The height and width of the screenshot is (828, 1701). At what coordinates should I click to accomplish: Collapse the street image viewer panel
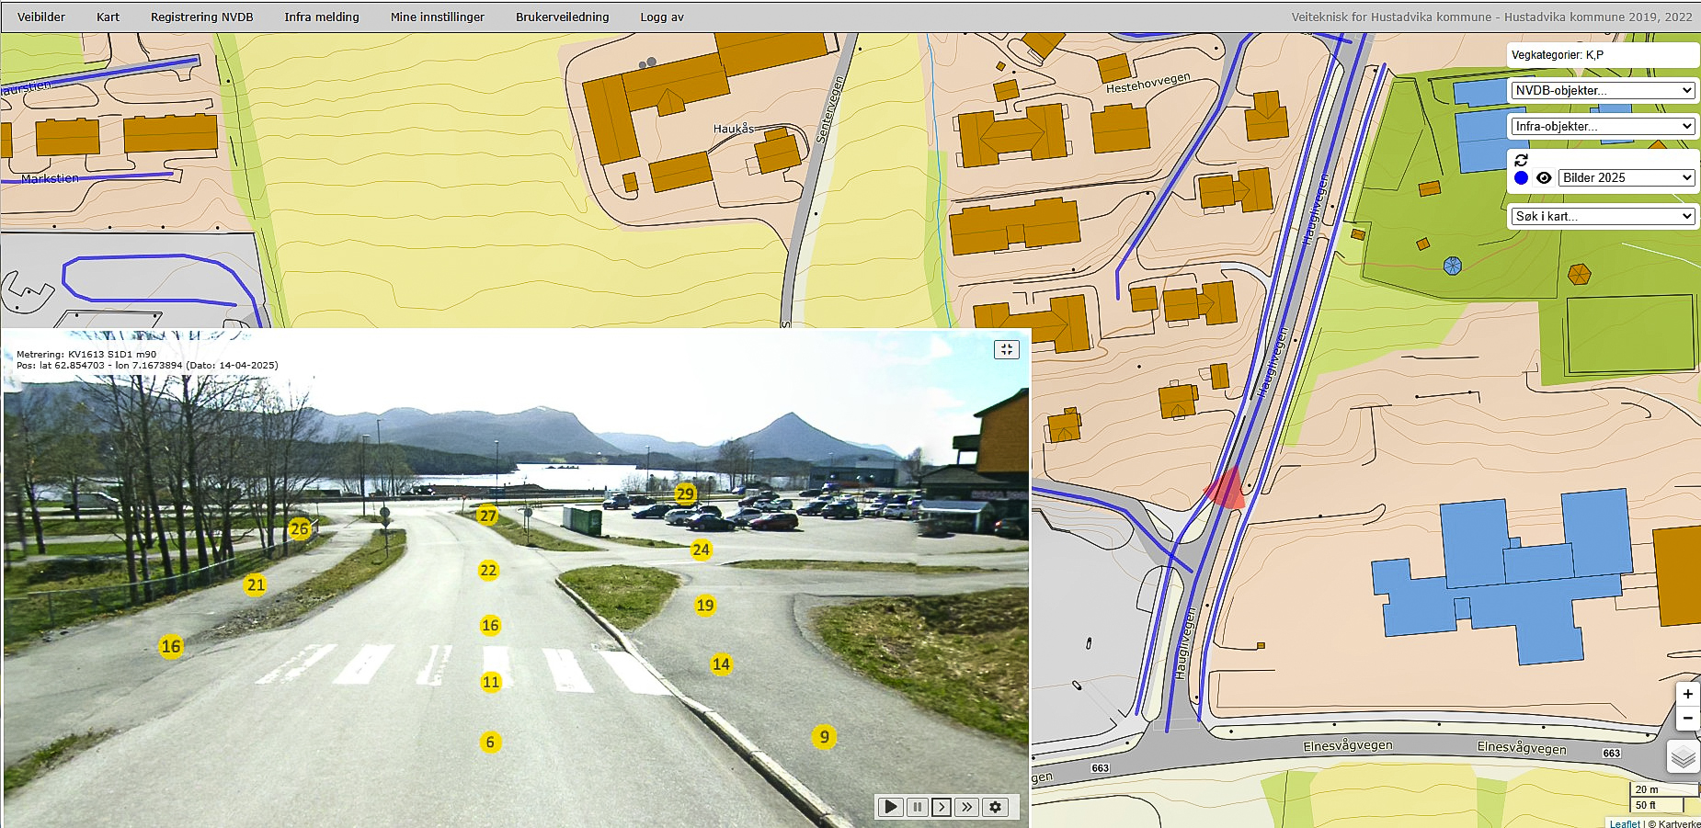click(x=1007, y=349)
